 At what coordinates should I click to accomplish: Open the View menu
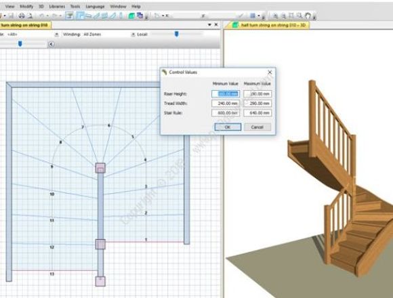point(9,7)
